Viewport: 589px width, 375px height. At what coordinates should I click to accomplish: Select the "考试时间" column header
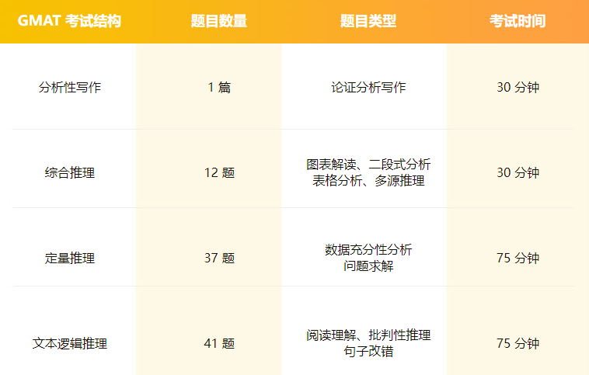518,21
